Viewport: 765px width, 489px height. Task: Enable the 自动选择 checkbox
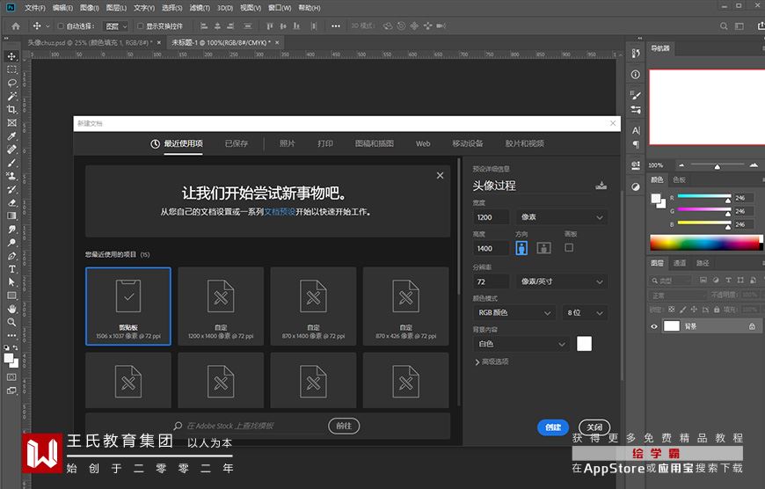click(61, 26)
